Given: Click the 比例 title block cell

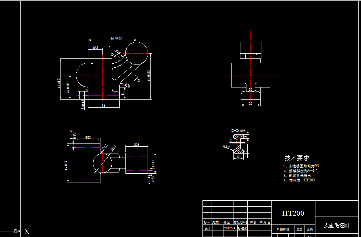Looking at the screenshot, I should coord(310,229).
